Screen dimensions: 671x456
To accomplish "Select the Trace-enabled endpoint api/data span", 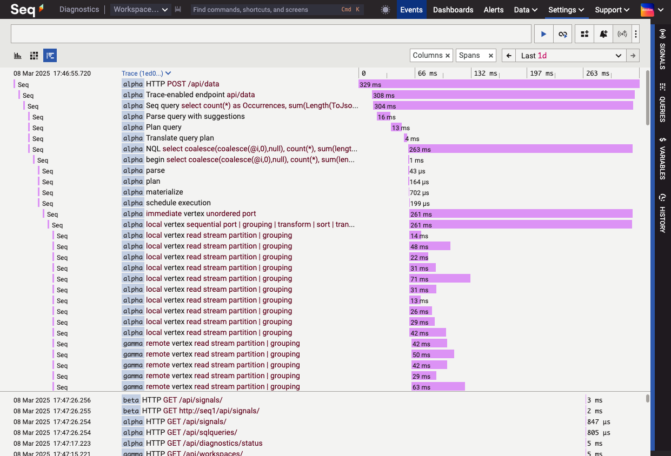I will click(x=200, y=95).
